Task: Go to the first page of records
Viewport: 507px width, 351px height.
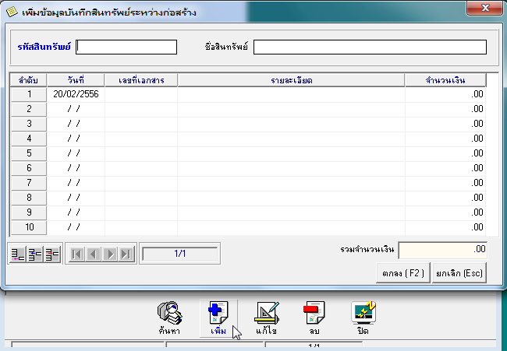Action: 76,254
